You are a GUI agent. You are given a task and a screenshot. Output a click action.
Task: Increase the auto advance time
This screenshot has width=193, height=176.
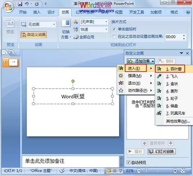click(184, 35)
